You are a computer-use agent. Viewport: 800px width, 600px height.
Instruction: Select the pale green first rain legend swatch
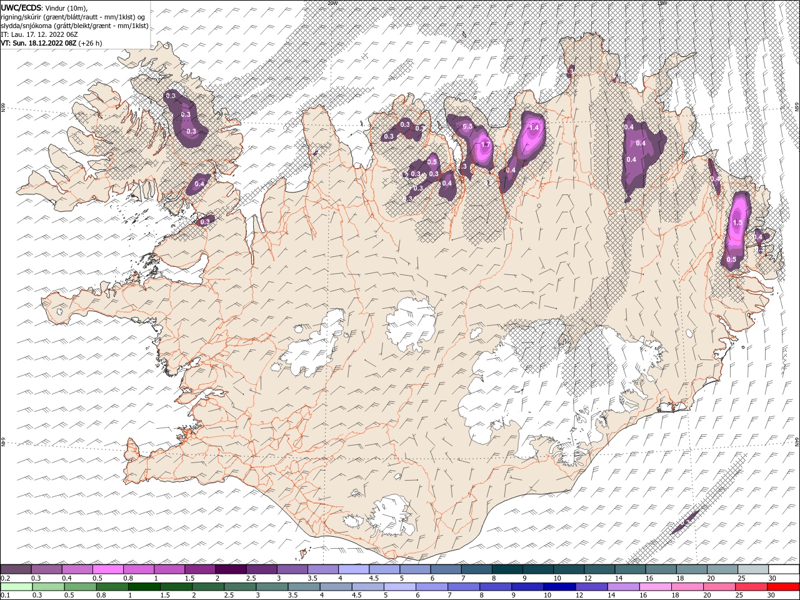pos(16,587)
